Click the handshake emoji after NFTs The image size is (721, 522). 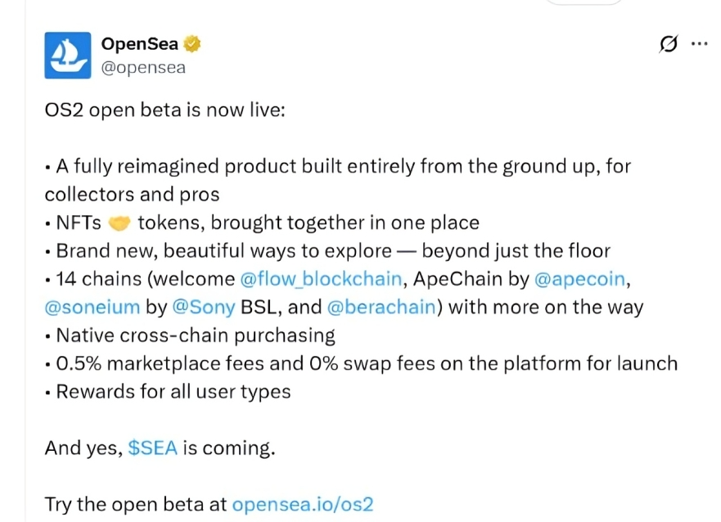[119, 223]
